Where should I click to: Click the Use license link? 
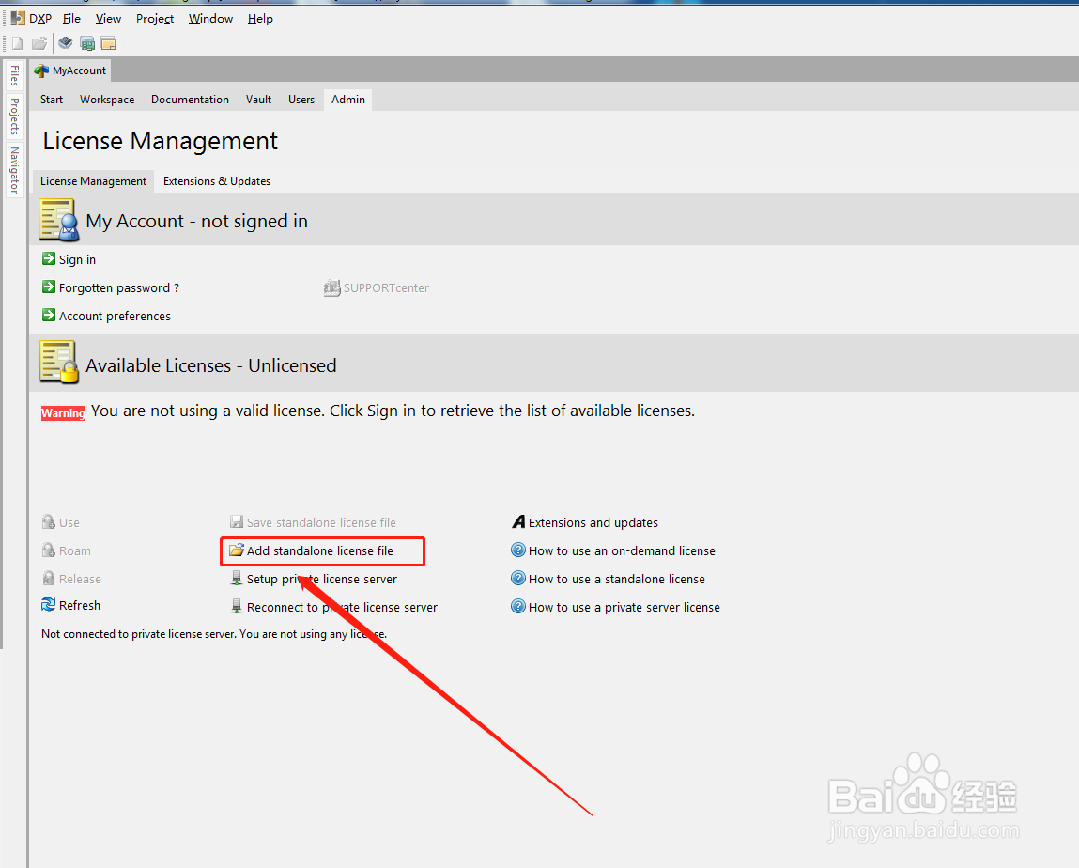(x=69, y=522)
